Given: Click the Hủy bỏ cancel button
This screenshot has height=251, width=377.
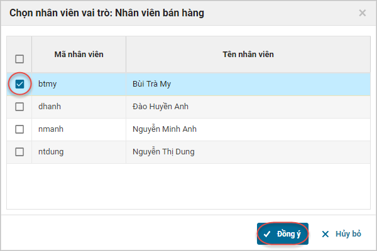Looking at the screenshot, I should click(342, 233).
